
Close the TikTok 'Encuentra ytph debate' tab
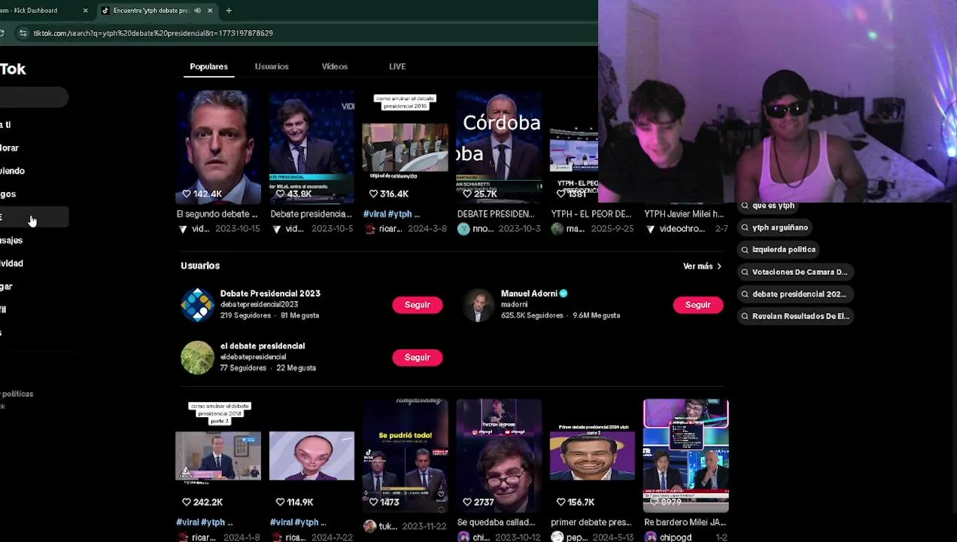click(210, 11)
